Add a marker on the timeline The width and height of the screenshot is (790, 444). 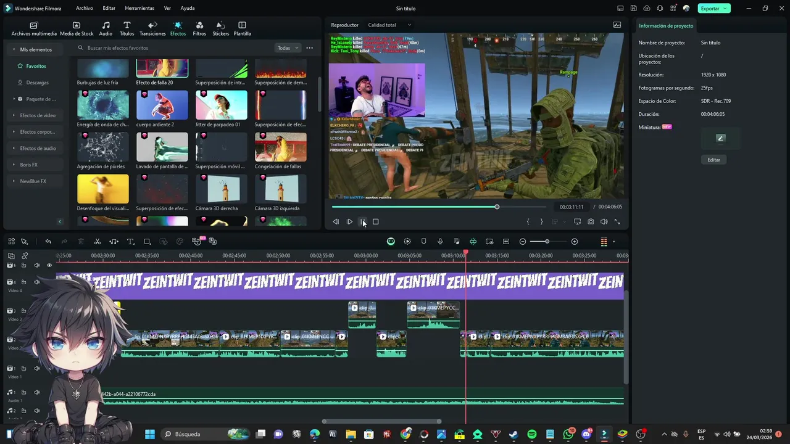423,242
